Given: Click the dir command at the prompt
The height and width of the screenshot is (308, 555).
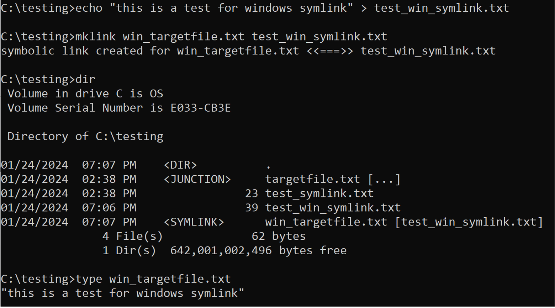Looking at the screenshot, I should pyautogui.click(x=85, y=79).
